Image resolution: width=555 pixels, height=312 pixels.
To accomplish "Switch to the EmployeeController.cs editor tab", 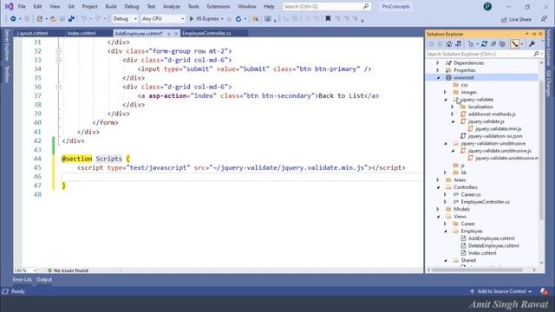I will pos(206,33).
